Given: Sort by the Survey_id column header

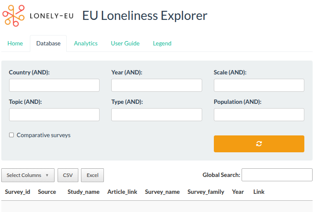Looking at the screenshot, I should point(17,192).
